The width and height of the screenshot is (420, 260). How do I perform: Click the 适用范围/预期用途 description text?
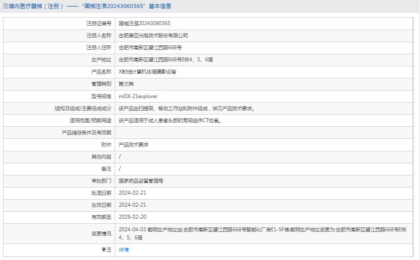click(x=170, y=121)
